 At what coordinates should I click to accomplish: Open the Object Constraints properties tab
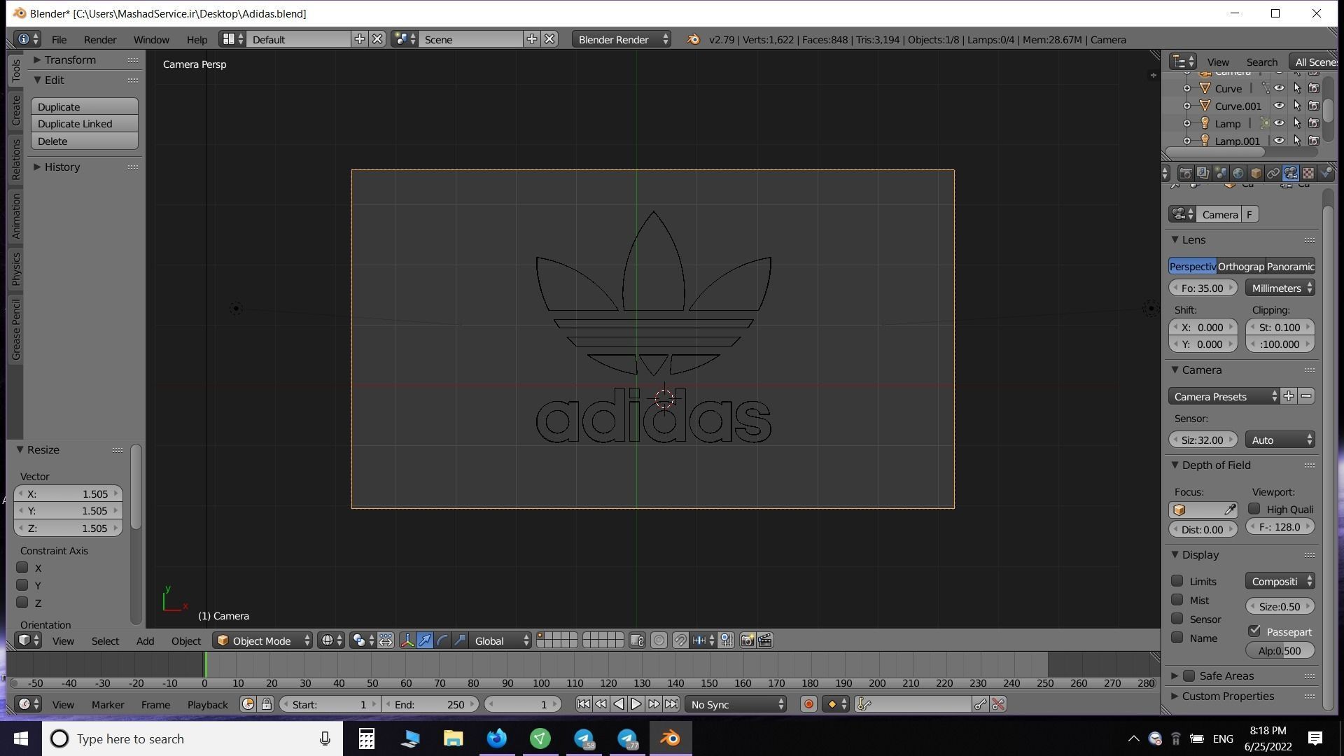1273,173
